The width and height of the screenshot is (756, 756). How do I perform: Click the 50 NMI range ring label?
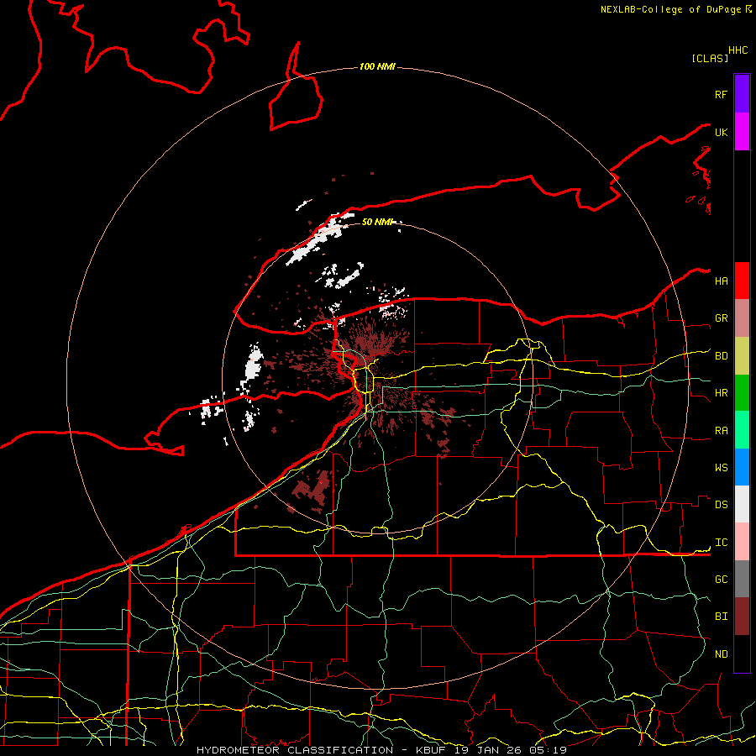pos(377,222)
